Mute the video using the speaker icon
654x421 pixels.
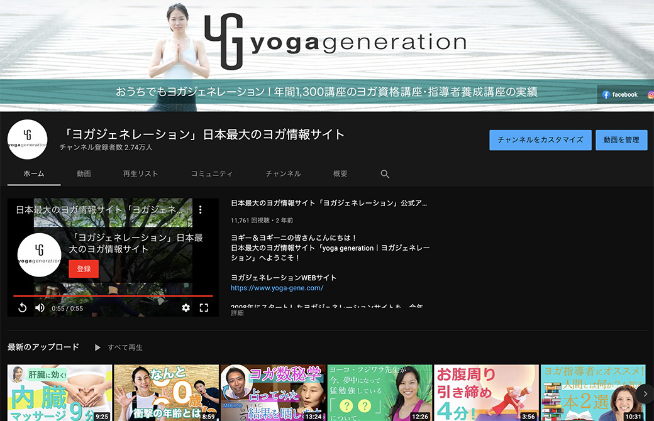40,307
